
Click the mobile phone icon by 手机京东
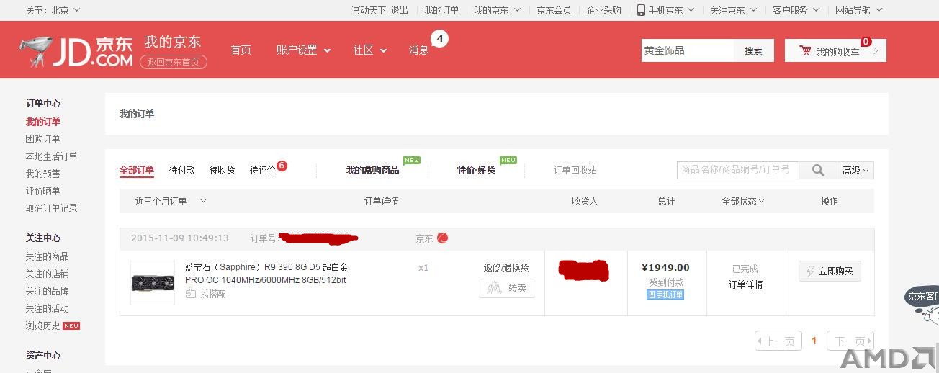[x=641, y=10]
